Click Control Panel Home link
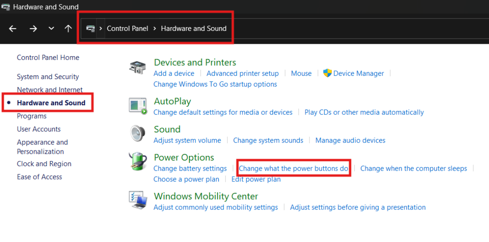 48,58
